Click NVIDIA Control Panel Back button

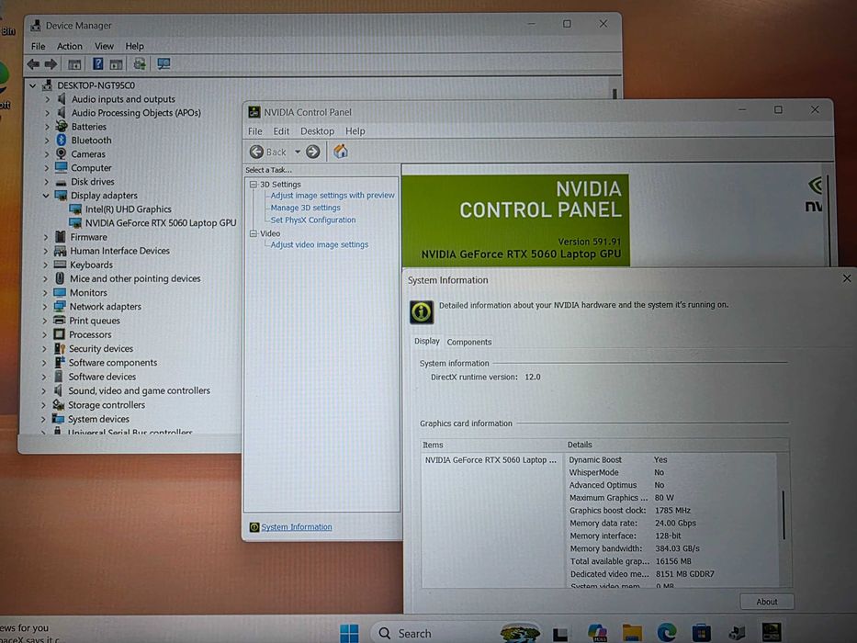(268, 152)
